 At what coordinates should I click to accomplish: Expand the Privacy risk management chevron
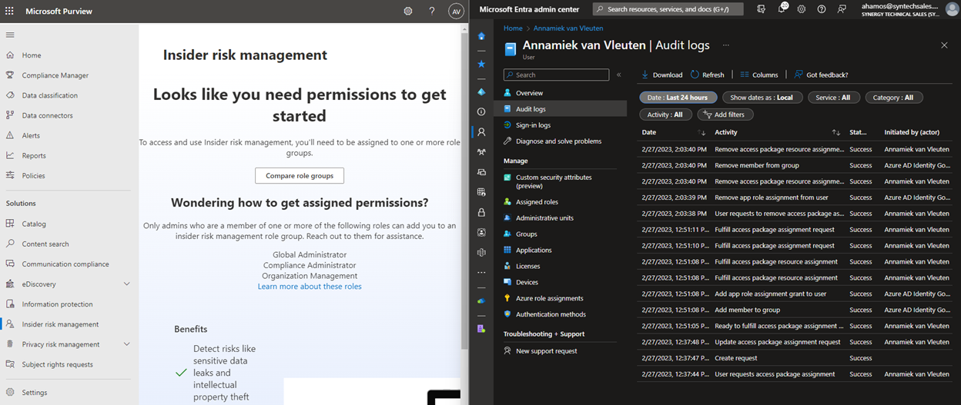click(x=127, y=344)
